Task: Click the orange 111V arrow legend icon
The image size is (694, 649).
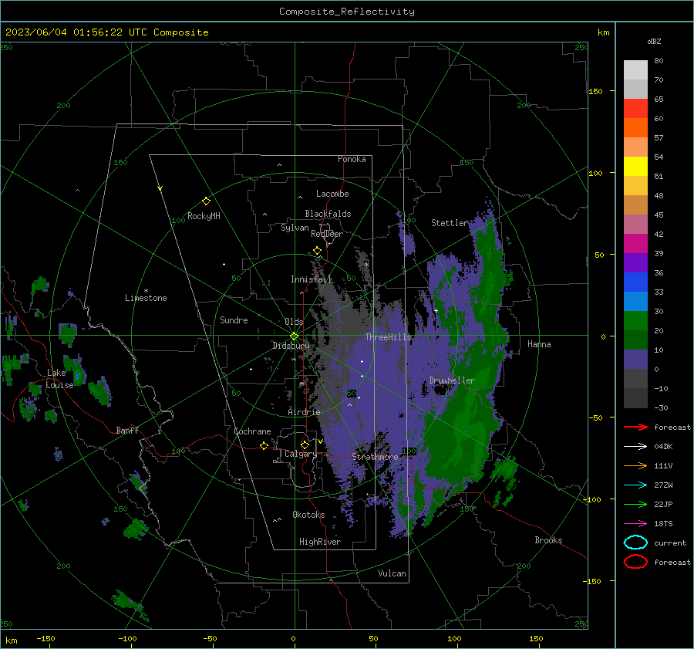Action: pos(635,465)
